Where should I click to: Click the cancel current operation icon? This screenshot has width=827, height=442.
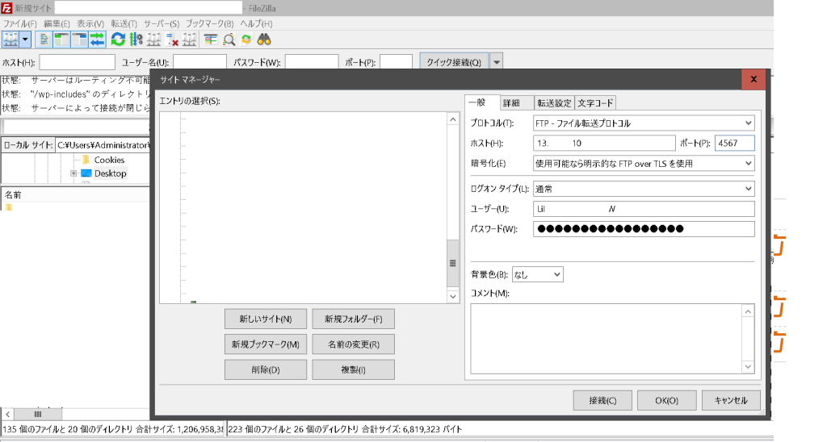tap(154, 40)
